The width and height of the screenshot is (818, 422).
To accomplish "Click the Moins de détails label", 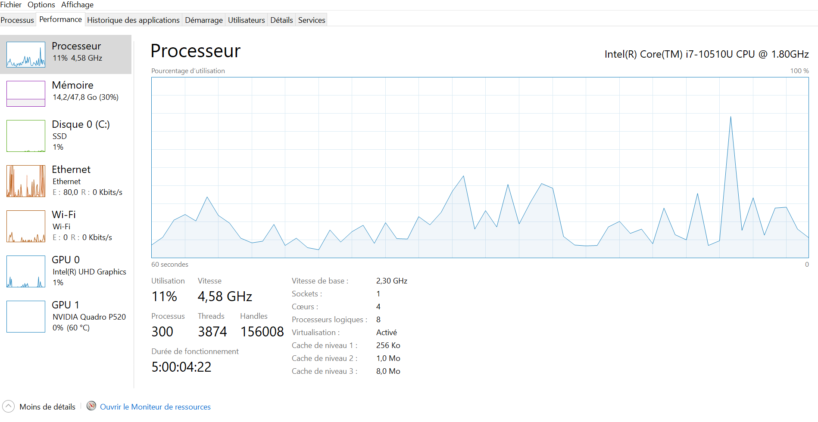I will 47,407.
